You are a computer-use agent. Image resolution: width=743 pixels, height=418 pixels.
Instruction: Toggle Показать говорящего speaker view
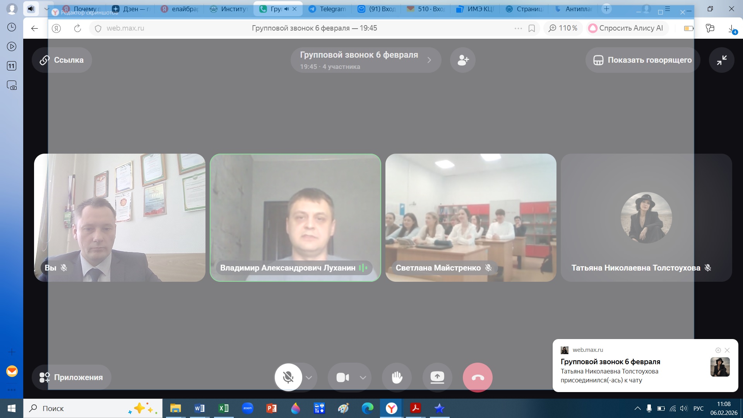(642, 60)
